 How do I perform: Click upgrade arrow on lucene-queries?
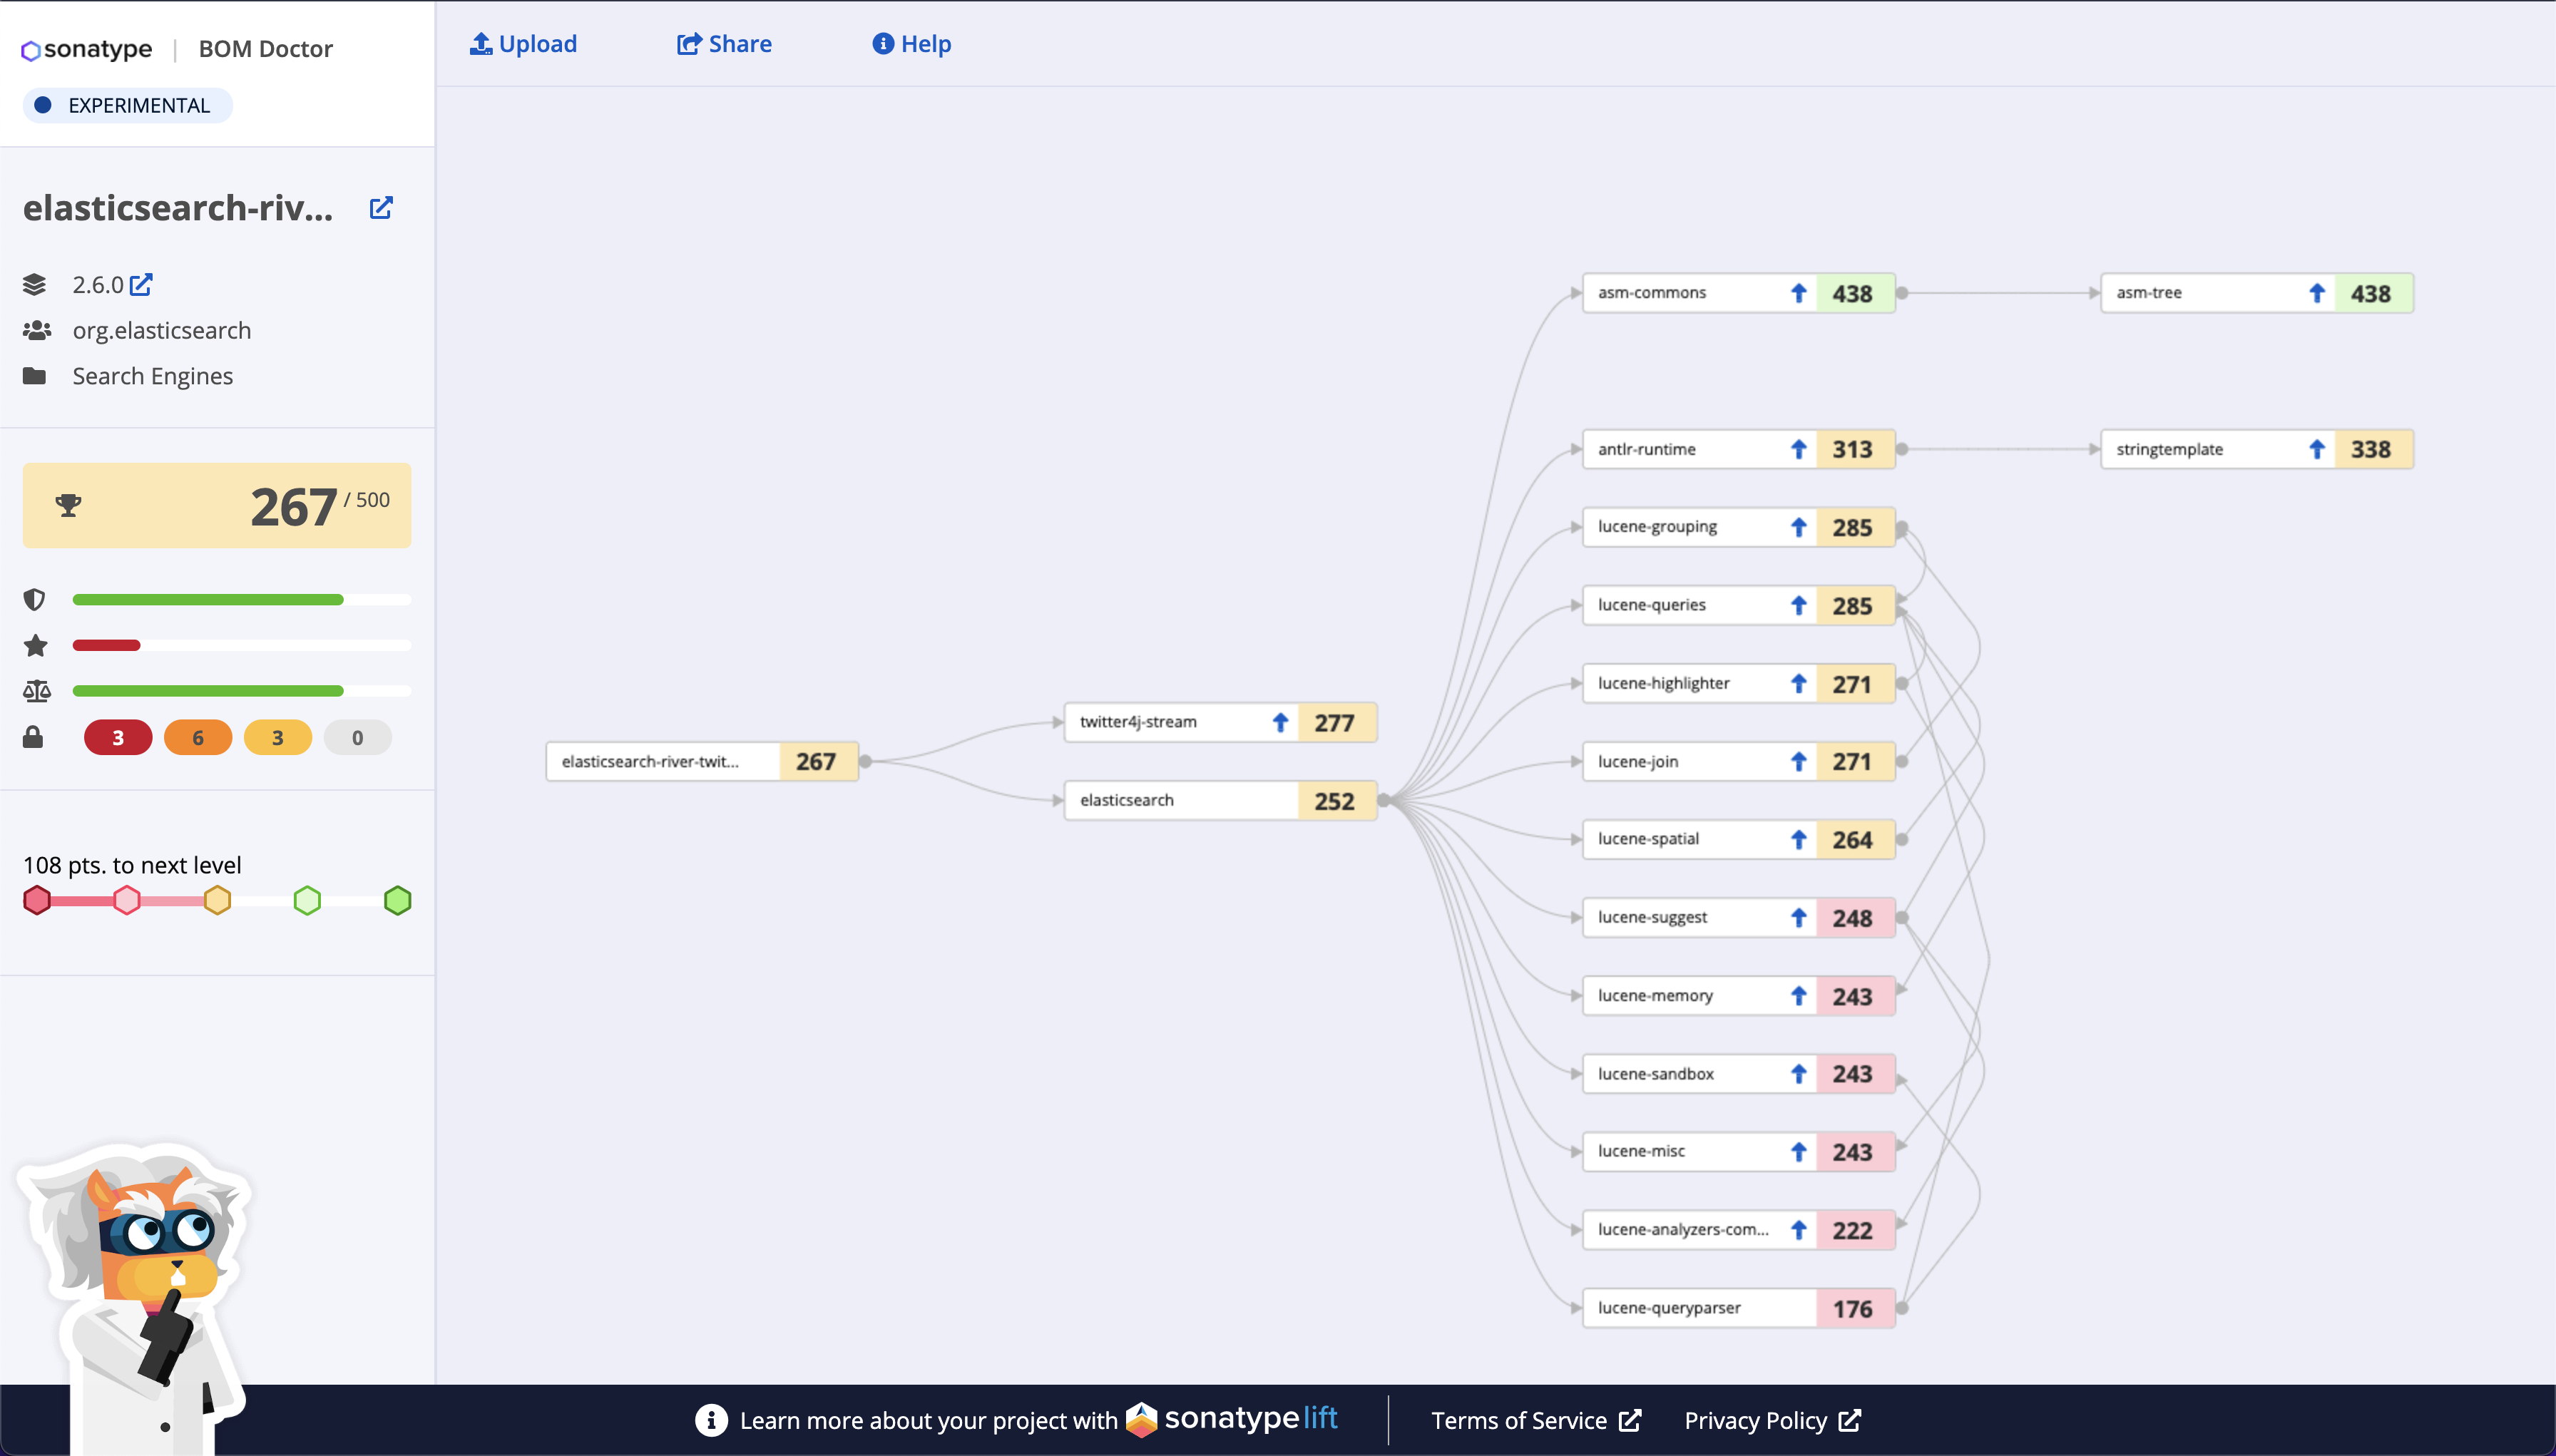1798,605
